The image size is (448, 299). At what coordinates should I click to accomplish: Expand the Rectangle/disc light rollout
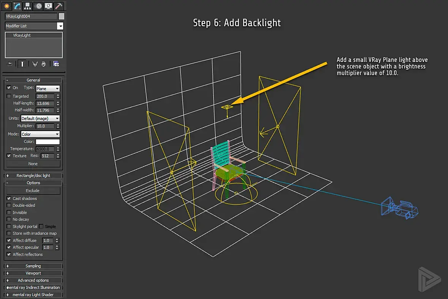[33, 176]
